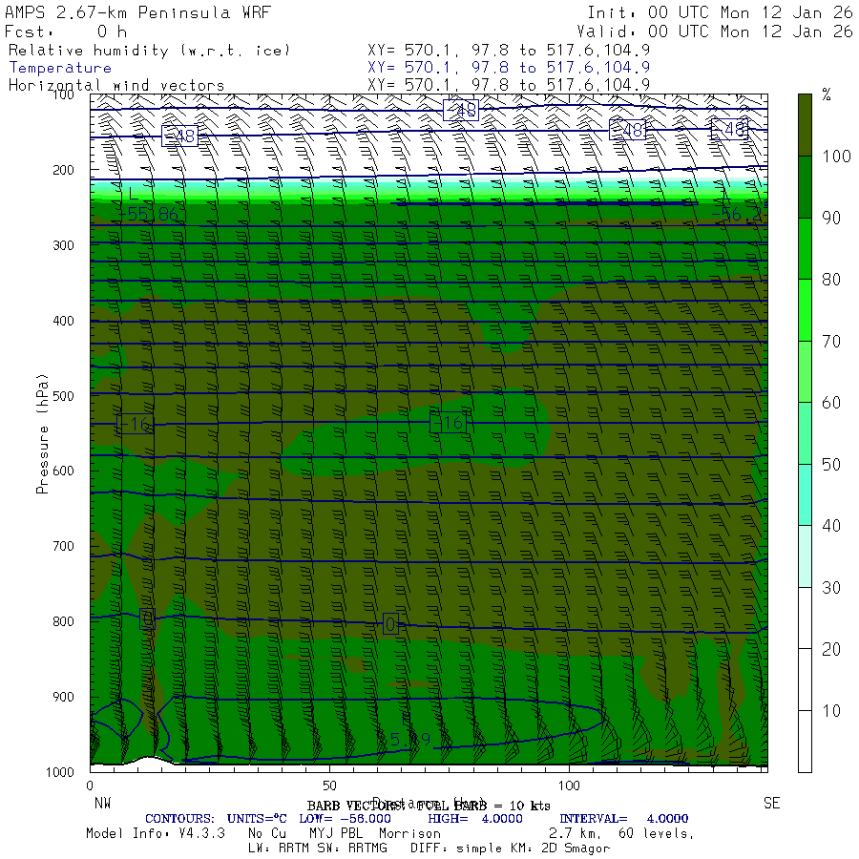Viewport: 859px width, 859px height.
Task: Click the colorbar segment between 50 and 60
Action: (x=805, y=433)
